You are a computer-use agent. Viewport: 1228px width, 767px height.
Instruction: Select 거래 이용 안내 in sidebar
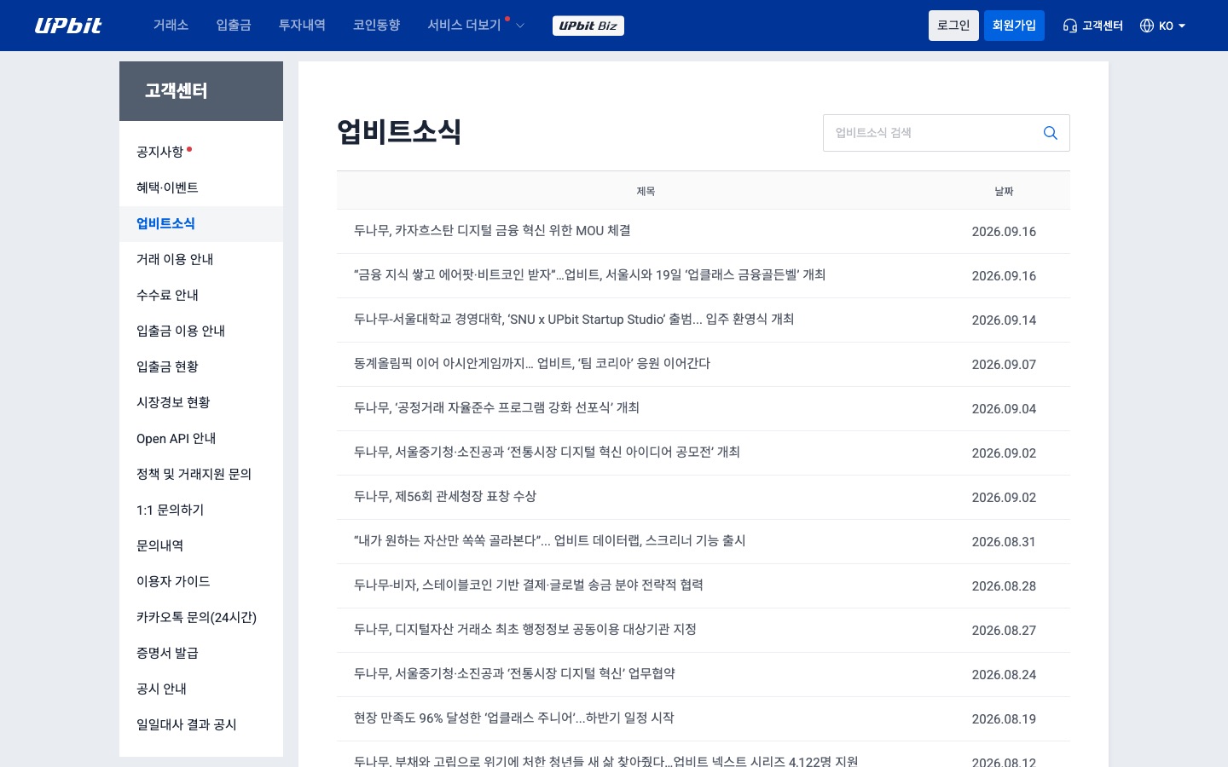pos(201,259)
